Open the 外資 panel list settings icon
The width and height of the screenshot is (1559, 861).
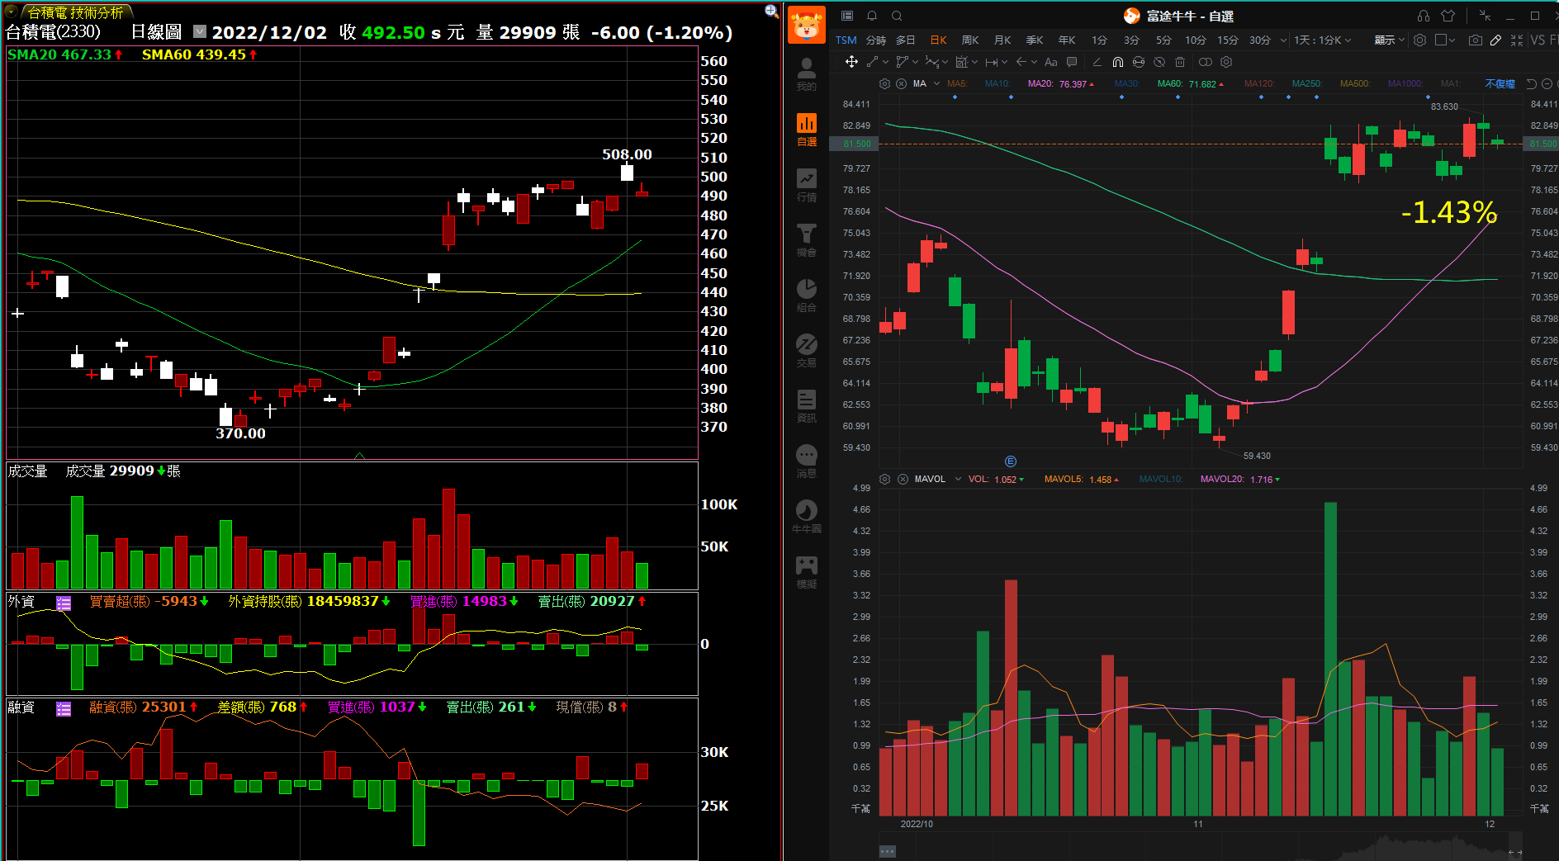click(64, 603)
